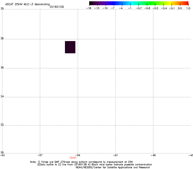
Task: Click the latitude 22 axis label
Action: 2,125
